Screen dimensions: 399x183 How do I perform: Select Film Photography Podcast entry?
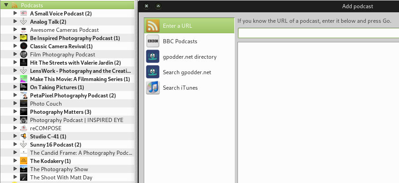63,55
